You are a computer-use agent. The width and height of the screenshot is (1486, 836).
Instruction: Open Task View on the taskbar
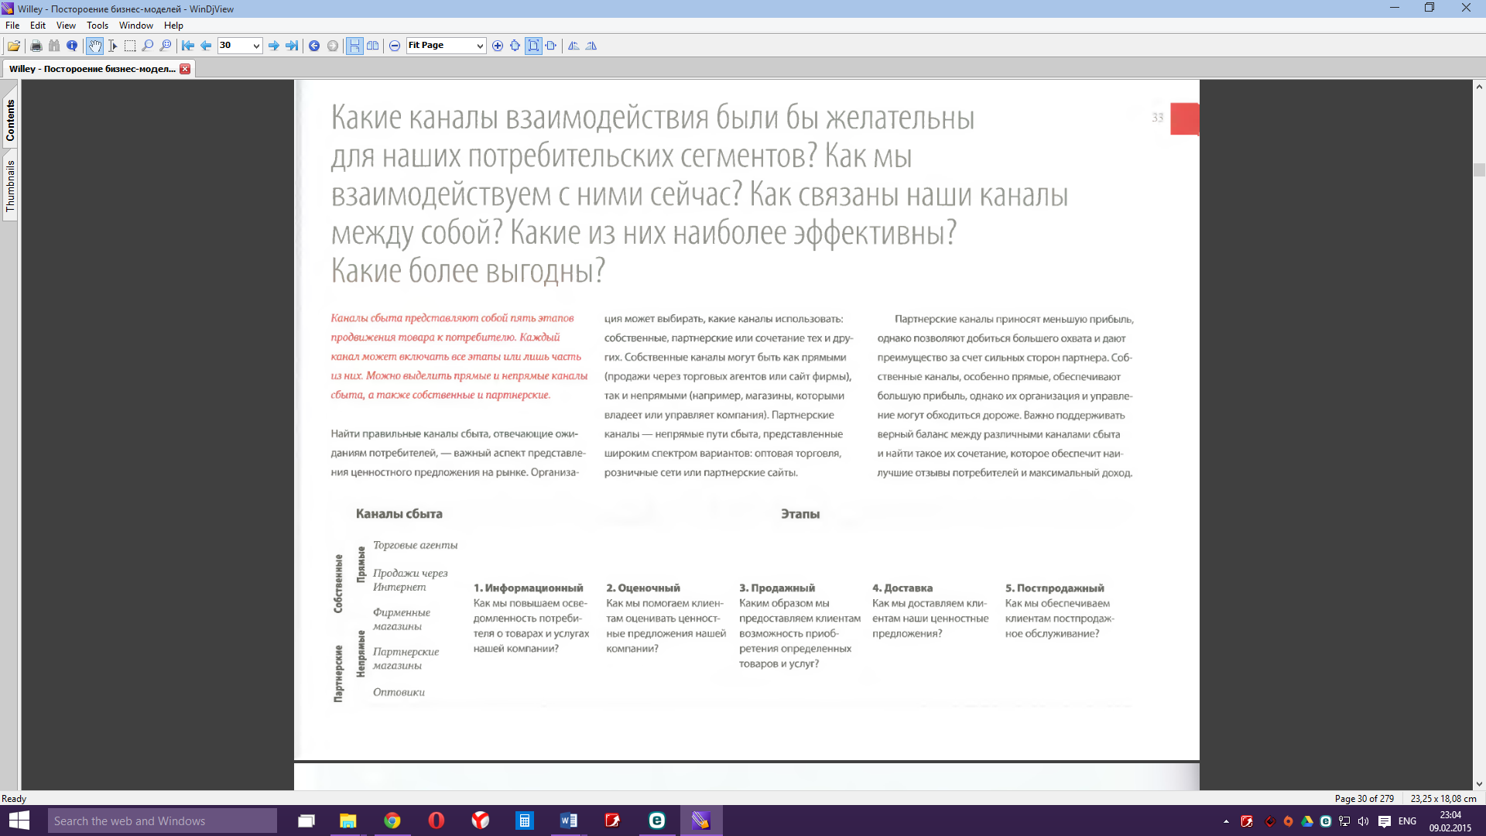pyautogui.click(x=306, y=821)
